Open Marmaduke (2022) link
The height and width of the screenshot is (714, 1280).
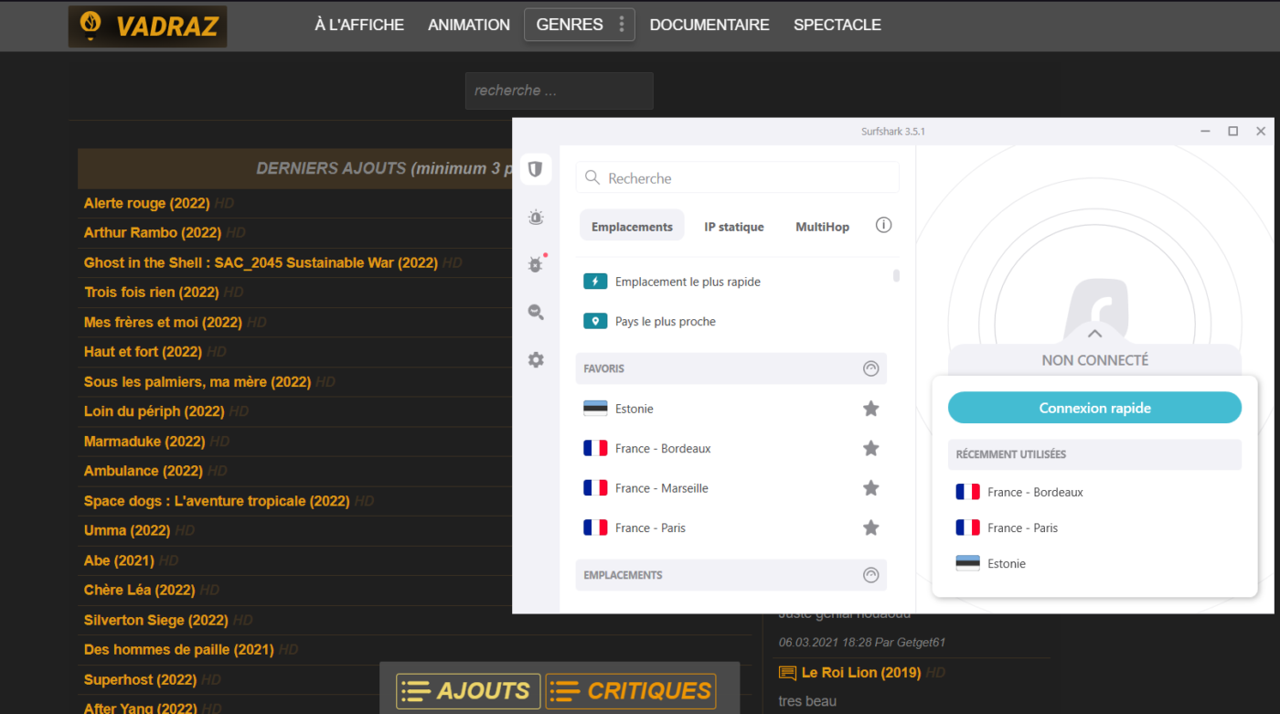pyautogui.click(x=144, y=441)
